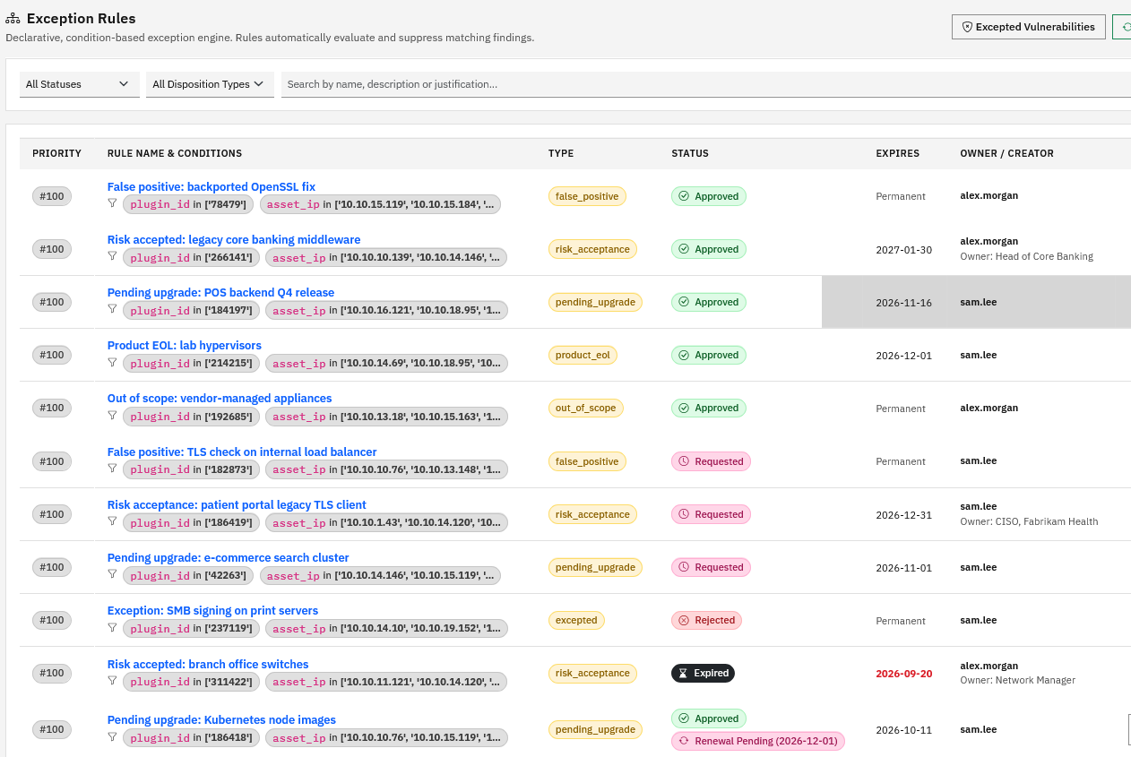Image resolution: width=1131 pixels, height=757 pixels.
Task: Click filter icon under backported OpenSSL fix rule
Action: (x=112, y=203)
